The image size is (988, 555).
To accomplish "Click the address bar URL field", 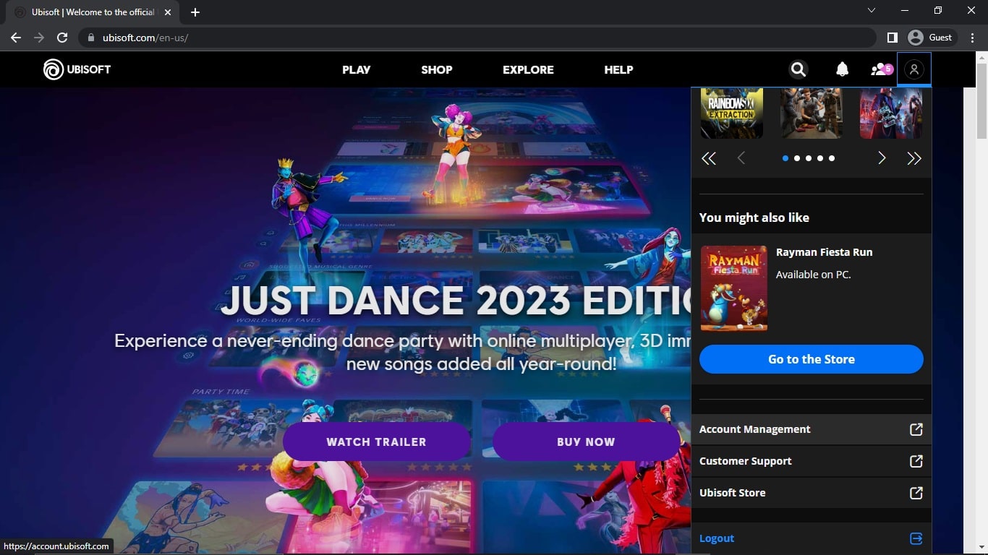I will pos(477,38).
